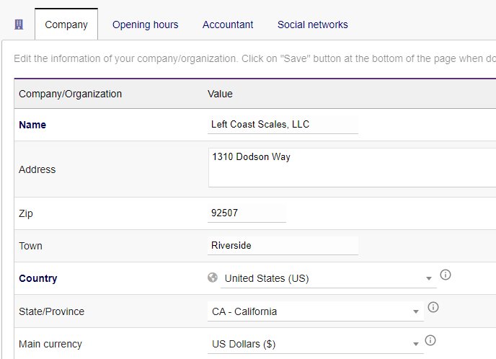This screenshot has height=359, width=496.
Task: Expand the Country dropdown arrow
Action: point(429,279)
